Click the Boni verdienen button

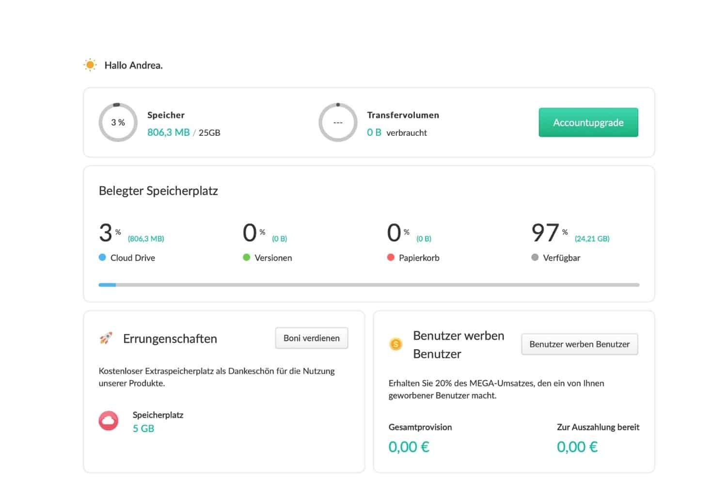coord(312,338)
